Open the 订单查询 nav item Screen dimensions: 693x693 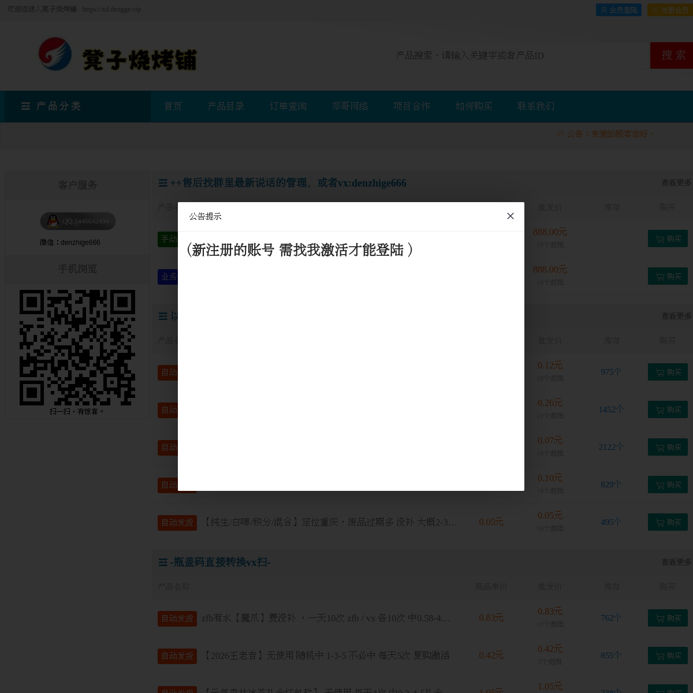coord(288,106)
